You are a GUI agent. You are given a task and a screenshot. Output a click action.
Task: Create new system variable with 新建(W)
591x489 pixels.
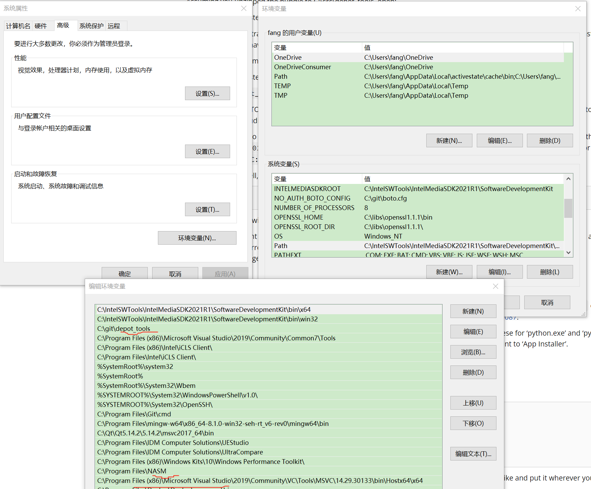pos(449,271)
